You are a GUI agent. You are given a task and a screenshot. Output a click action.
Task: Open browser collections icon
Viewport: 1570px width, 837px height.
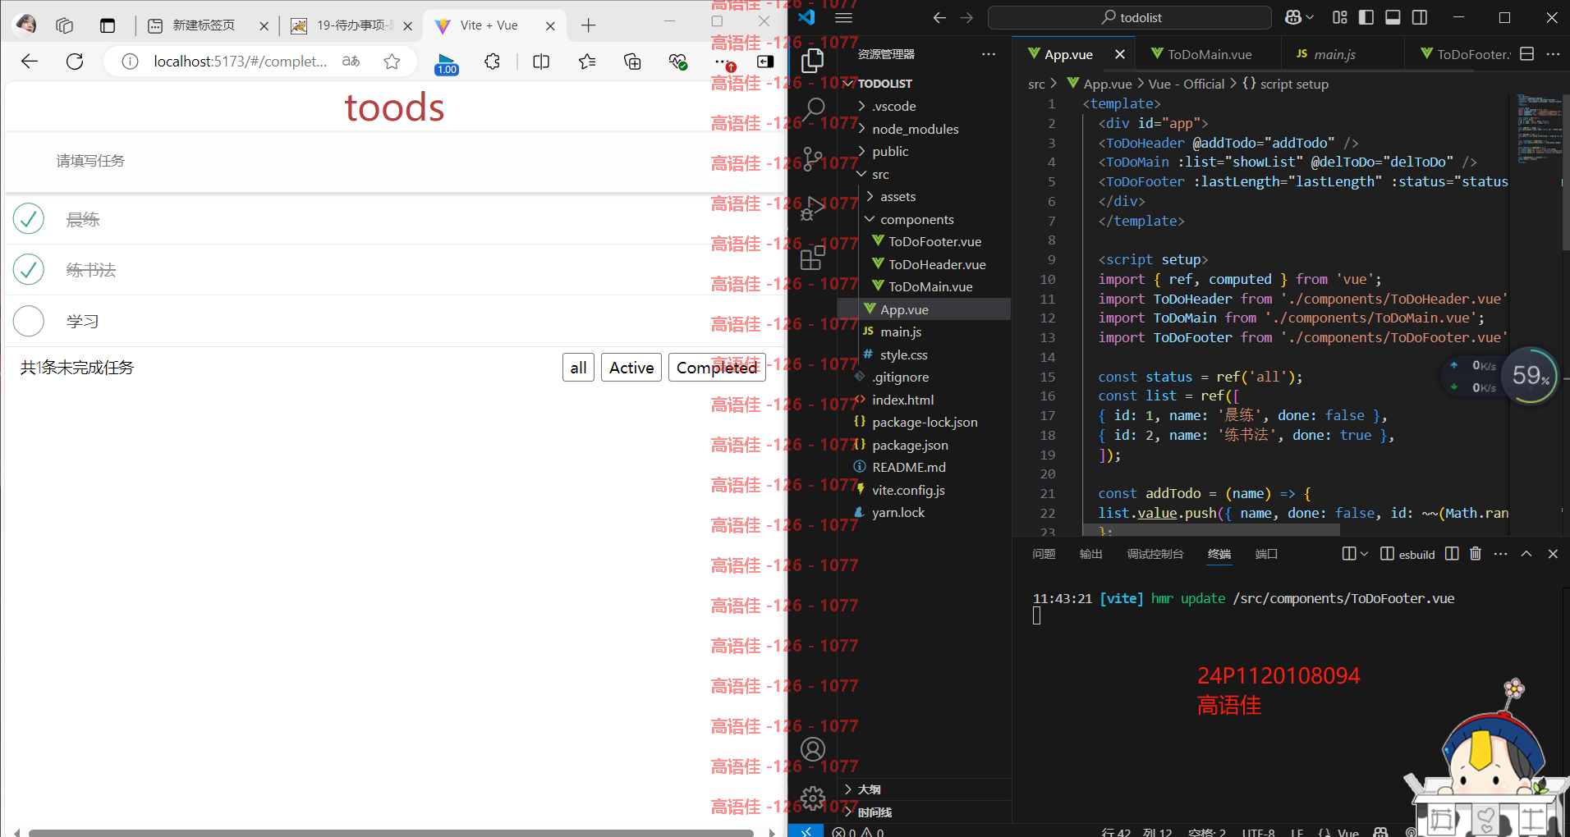pos(632,62)
